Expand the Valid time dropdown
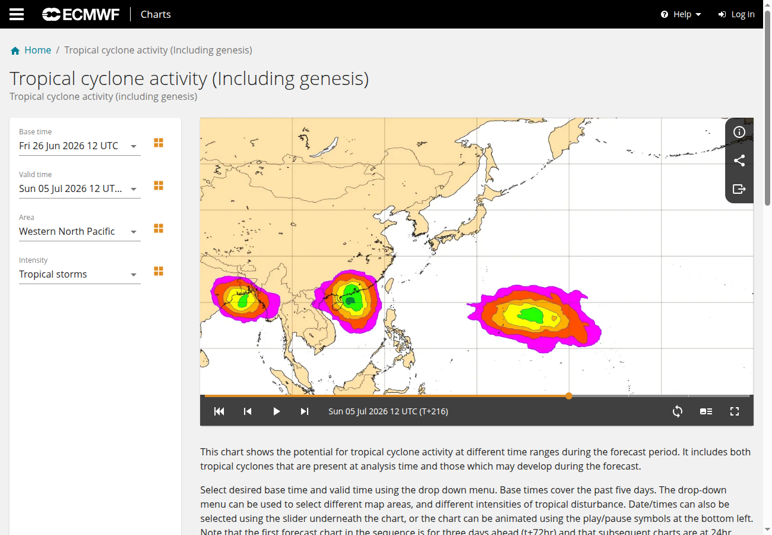 click(x=80, y=189)
